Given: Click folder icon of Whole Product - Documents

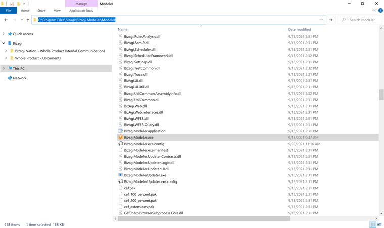Looking at the screenshot, I should pyautogui.click(x=12, y=58).
